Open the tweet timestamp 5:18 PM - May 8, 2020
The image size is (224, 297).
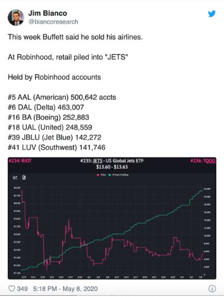click(65, 289)
